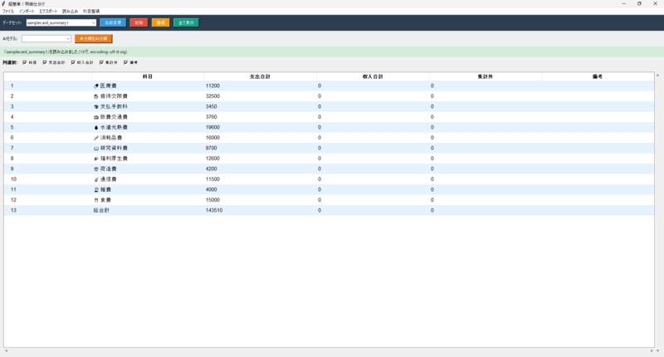Uncheck the 支出合計 column checkbox

coord(45,62)
